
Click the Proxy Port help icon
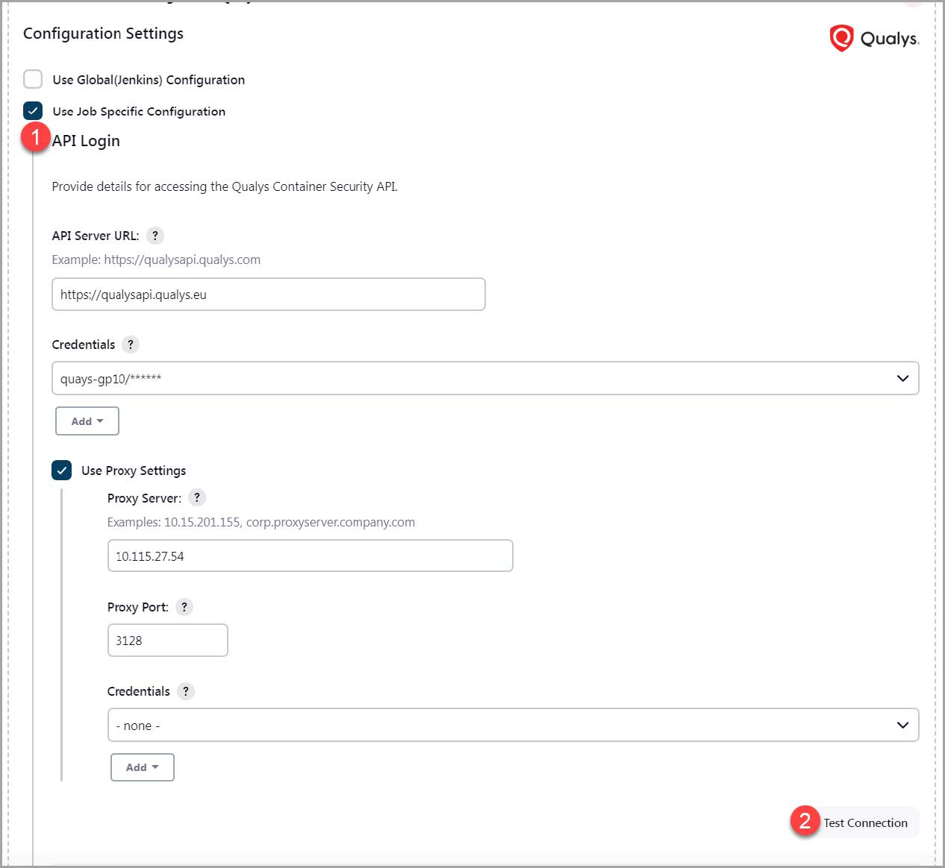coord(184,606)
